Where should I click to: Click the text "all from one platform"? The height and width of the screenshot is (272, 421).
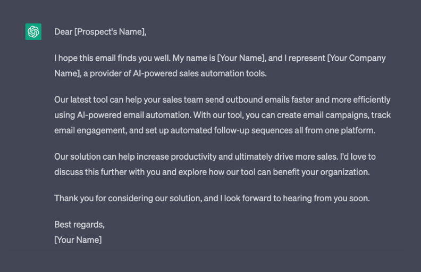pos(334,130)
